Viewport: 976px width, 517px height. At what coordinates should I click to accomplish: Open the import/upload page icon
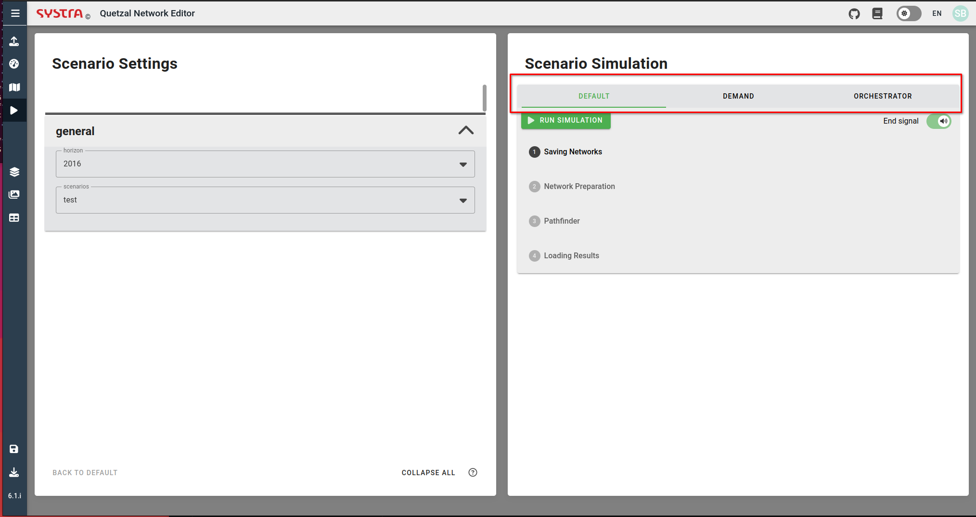tap(14, 41)
